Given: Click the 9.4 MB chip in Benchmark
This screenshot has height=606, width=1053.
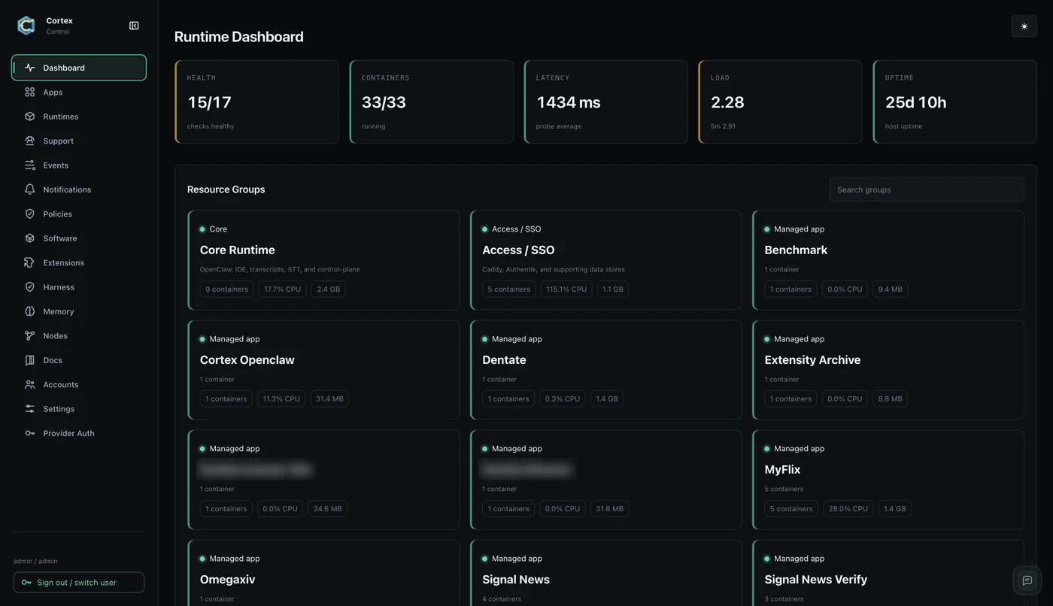Looking at the screenshot, I should [891, 289].
